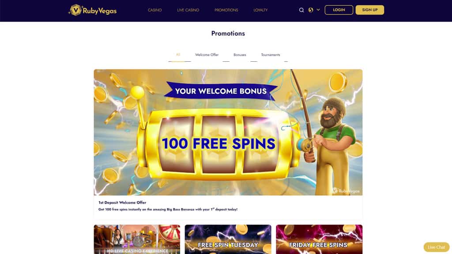Switch to the Tournaments tab

pos(271,55)
